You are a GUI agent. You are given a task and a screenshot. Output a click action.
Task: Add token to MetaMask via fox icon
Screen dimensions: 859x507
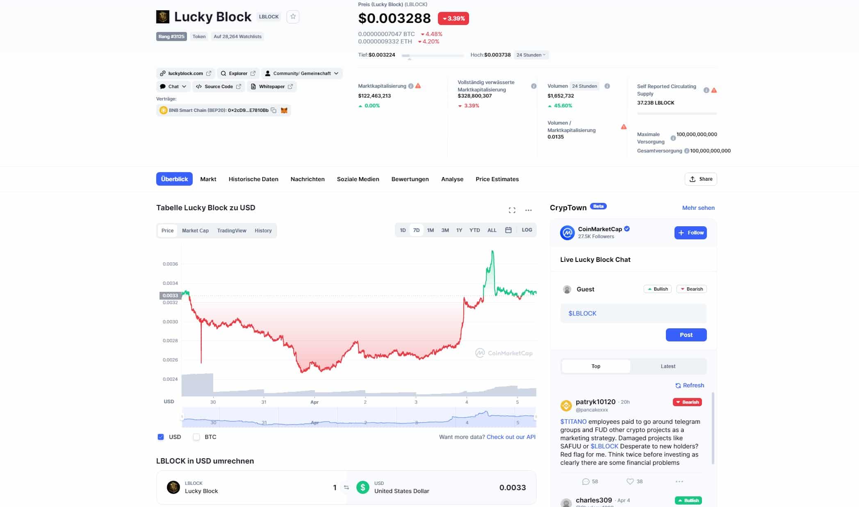[284, 110]
